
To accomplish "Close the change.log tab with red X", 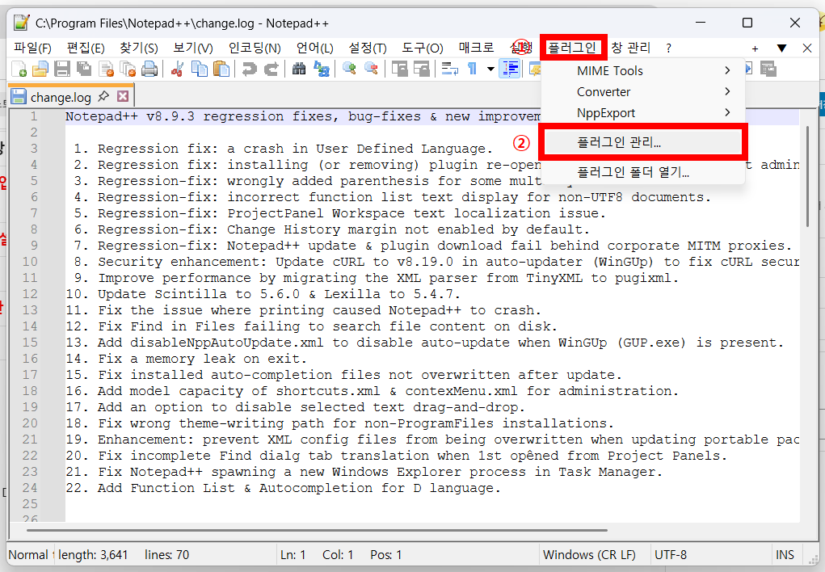I will click(x=123, y=96).
